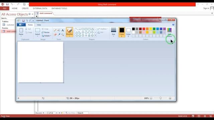
Task: Pick the green color swatch
Action: click(x=154, y=29)
